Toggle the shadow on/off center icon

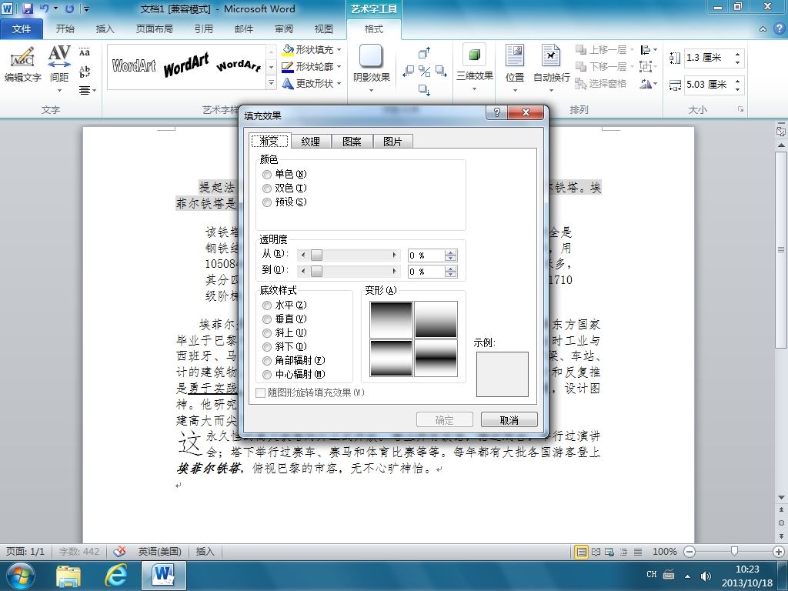coord(425,72)
